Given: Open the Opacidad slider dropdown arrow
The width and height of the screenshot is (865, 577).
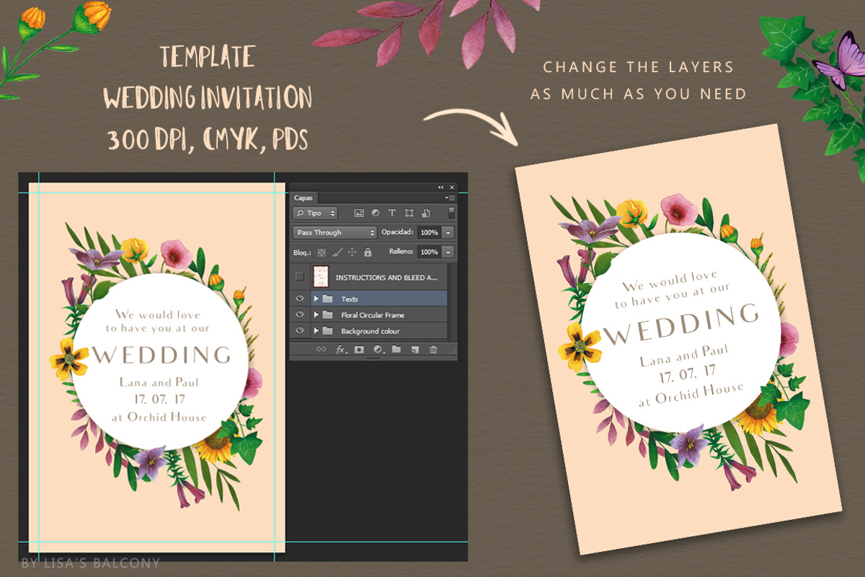Looking at the screenshot, I should 448,233.
